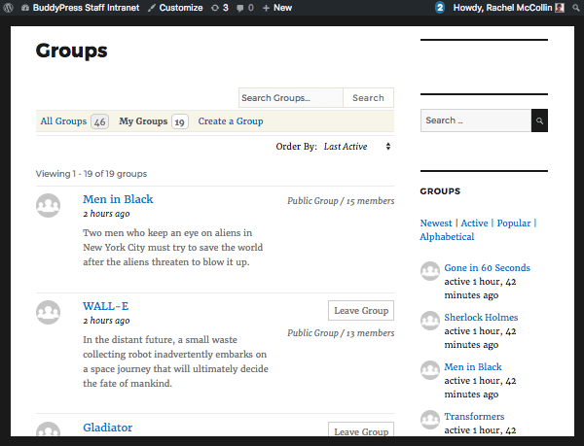The width and height of the screenshot is (584, 446).
Task: Open the New content menu
Action: (277, 8)
